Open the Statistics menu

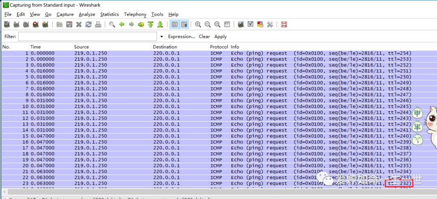pos(110,14)
